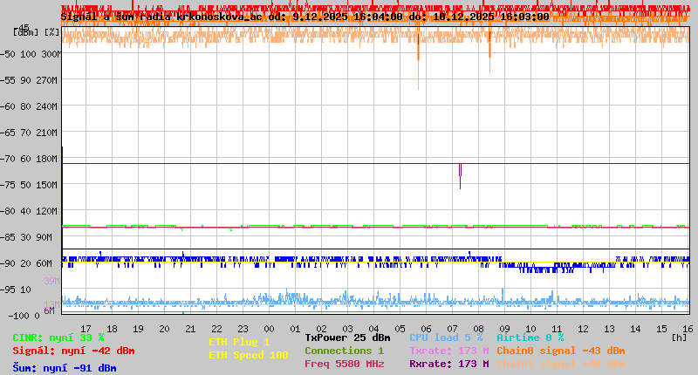The image size is (698, 375).
Task: Click the [h] unit label on time axis
Action: (679, 337)
